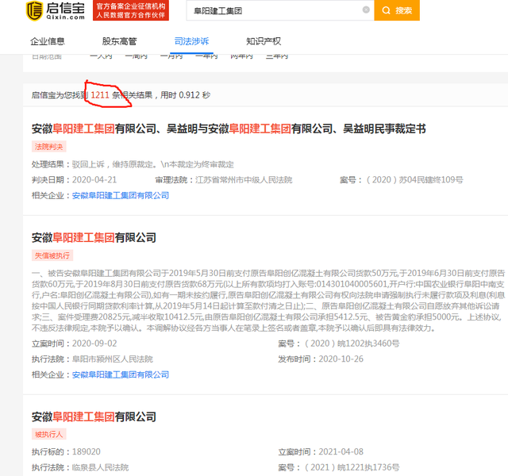
Task: Click the search field containing 阜阳建工集团
Action: [280, 10]
